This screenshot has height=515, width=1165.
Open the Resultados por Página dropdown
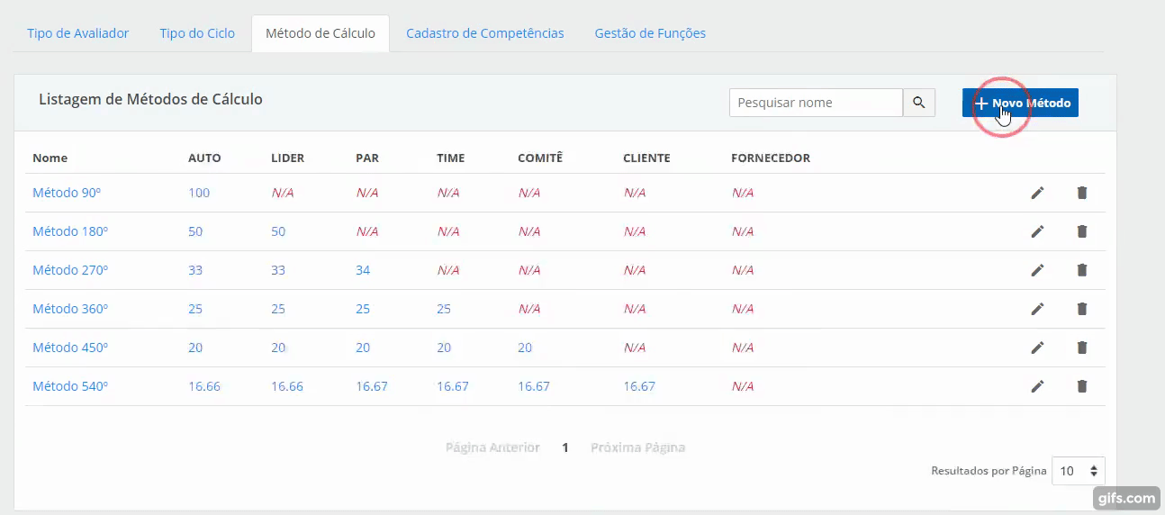click(1078, 471)
